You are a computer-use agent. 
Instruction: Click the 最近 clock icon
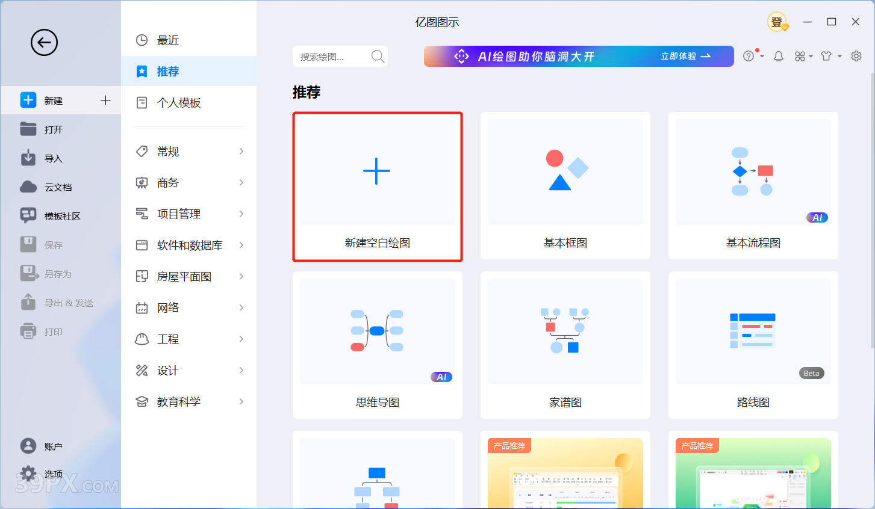(142, 40)
